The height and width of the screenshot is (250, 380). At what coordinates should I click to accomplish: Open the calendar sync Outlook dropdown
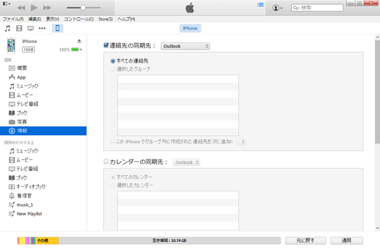point(186,162)
